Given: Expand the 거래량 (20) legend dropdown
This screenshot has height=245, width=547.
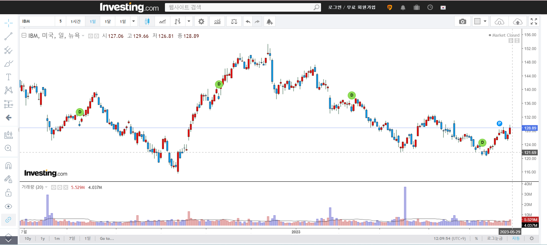Looking at the screenshot, I should click(46, 187).
